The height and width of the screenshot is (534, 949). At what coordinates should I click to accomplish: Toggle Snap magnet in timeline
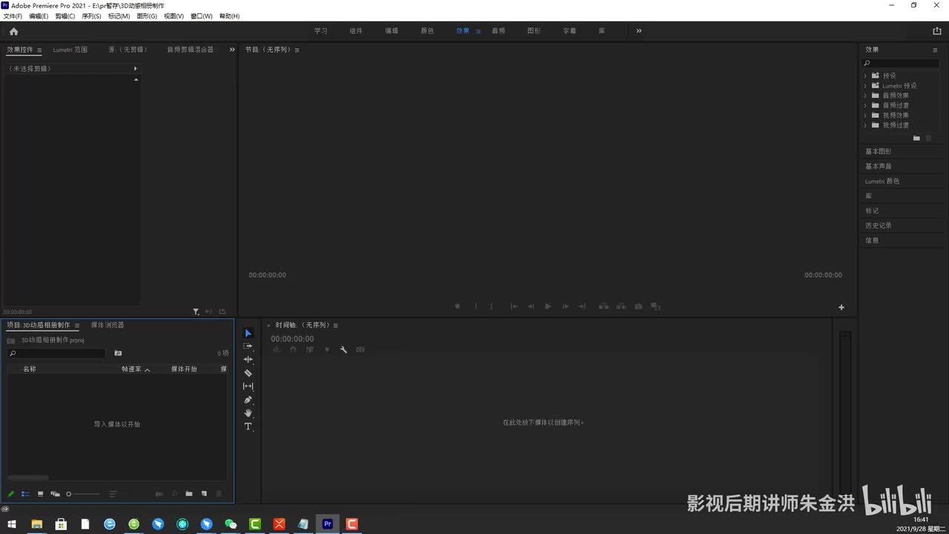[293, 349]
